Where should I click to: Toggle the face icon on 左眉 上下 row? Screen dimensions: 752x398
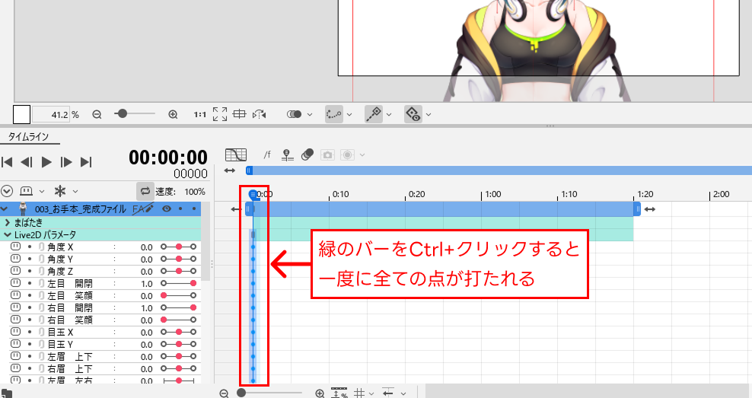[16, 356]
